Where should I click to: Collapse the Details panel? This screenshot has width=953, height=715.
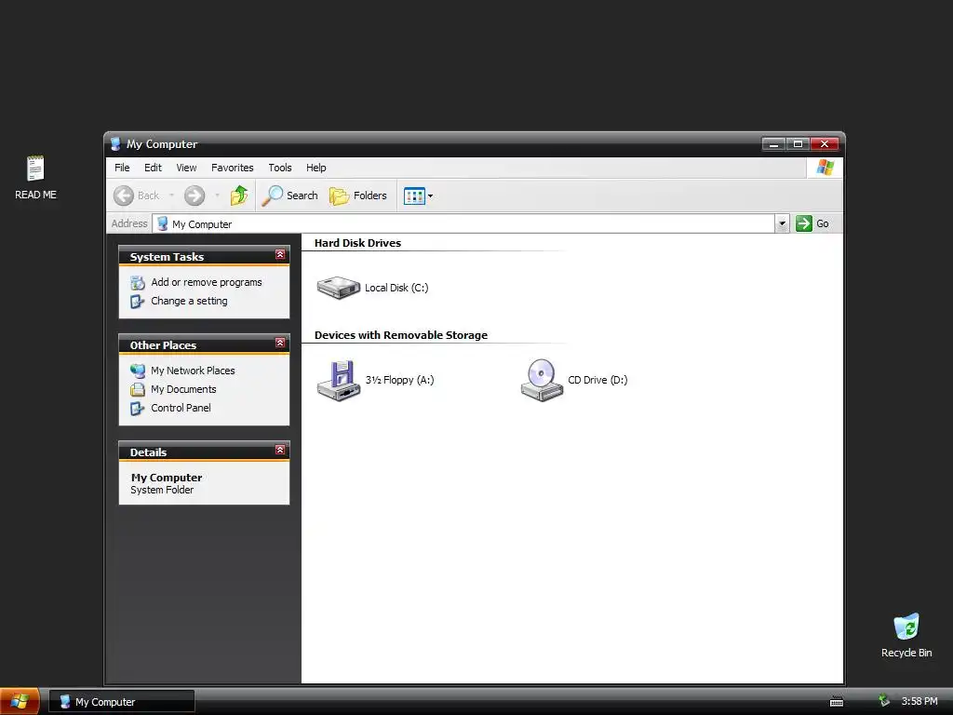(x=280, y=450)
